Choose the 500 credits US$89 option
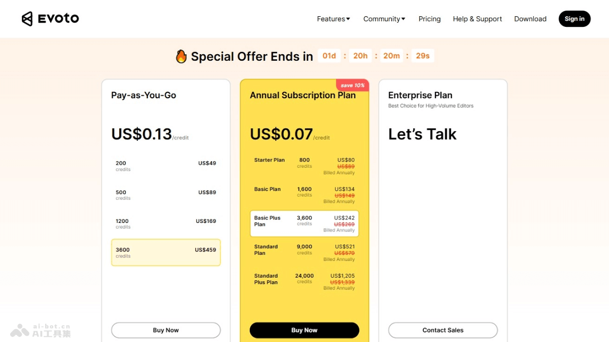Screen dimensions: 609x342 pyautogui.click(x=166, y=195)
